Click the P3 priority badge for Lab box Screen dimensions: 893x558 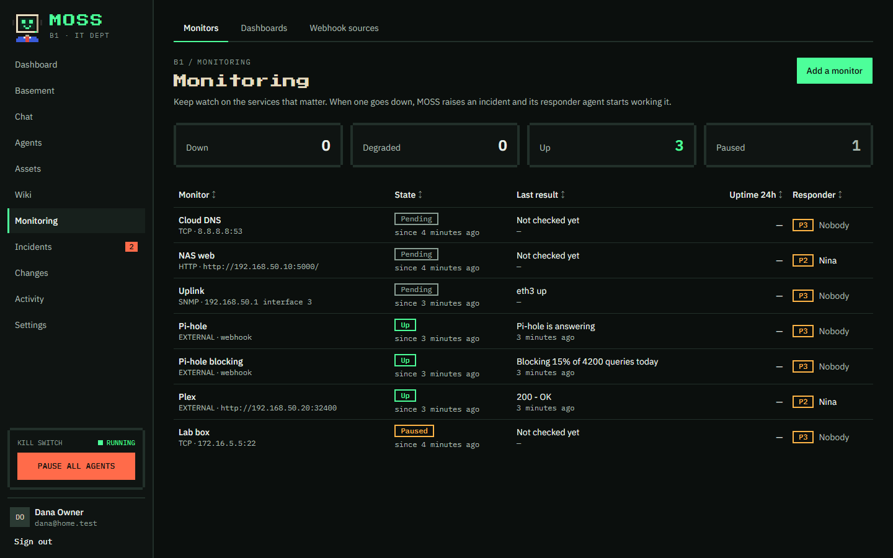[x=803, y=437]
